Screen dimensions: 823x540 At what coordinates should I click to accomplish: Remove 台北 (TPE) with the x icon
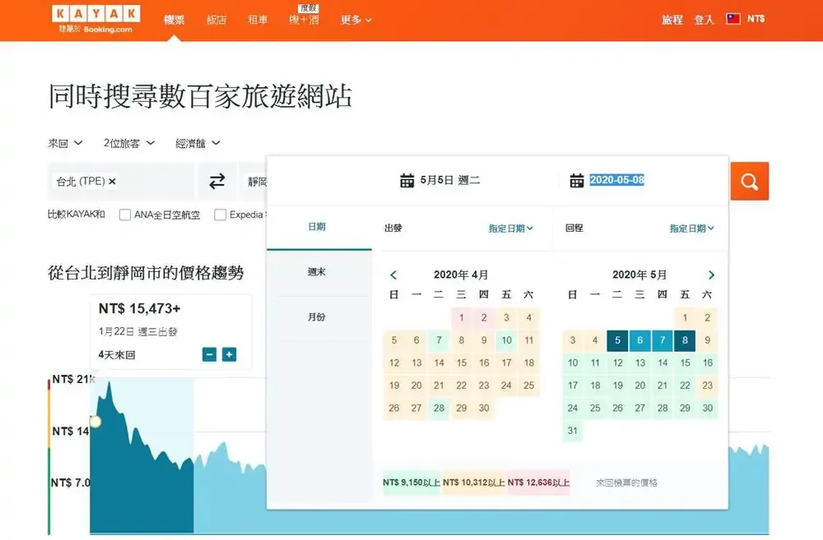click(113, 182)
